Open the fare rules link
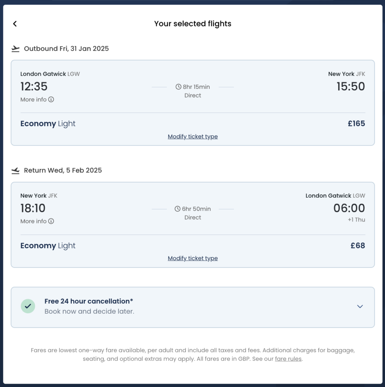The width and height of the screenshot is (385, 387). (288, 359)
